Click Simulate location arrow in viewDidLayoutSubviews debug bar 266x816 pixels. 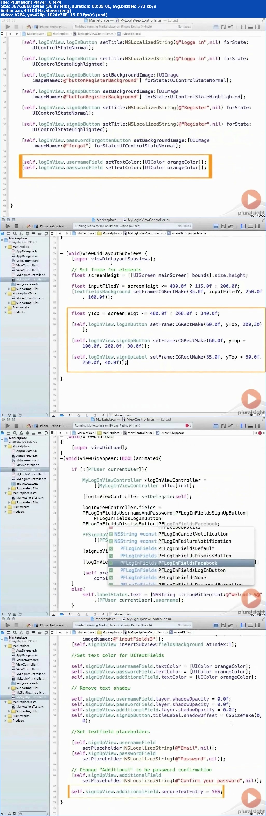[x=103, y=415]
